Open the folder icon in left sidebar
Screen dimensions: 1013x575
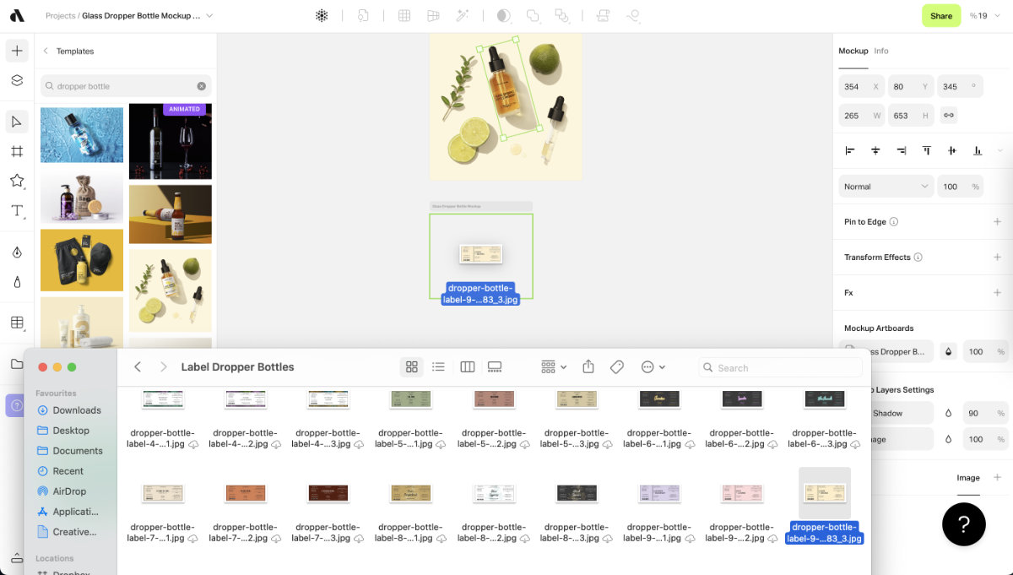(17, 364)
